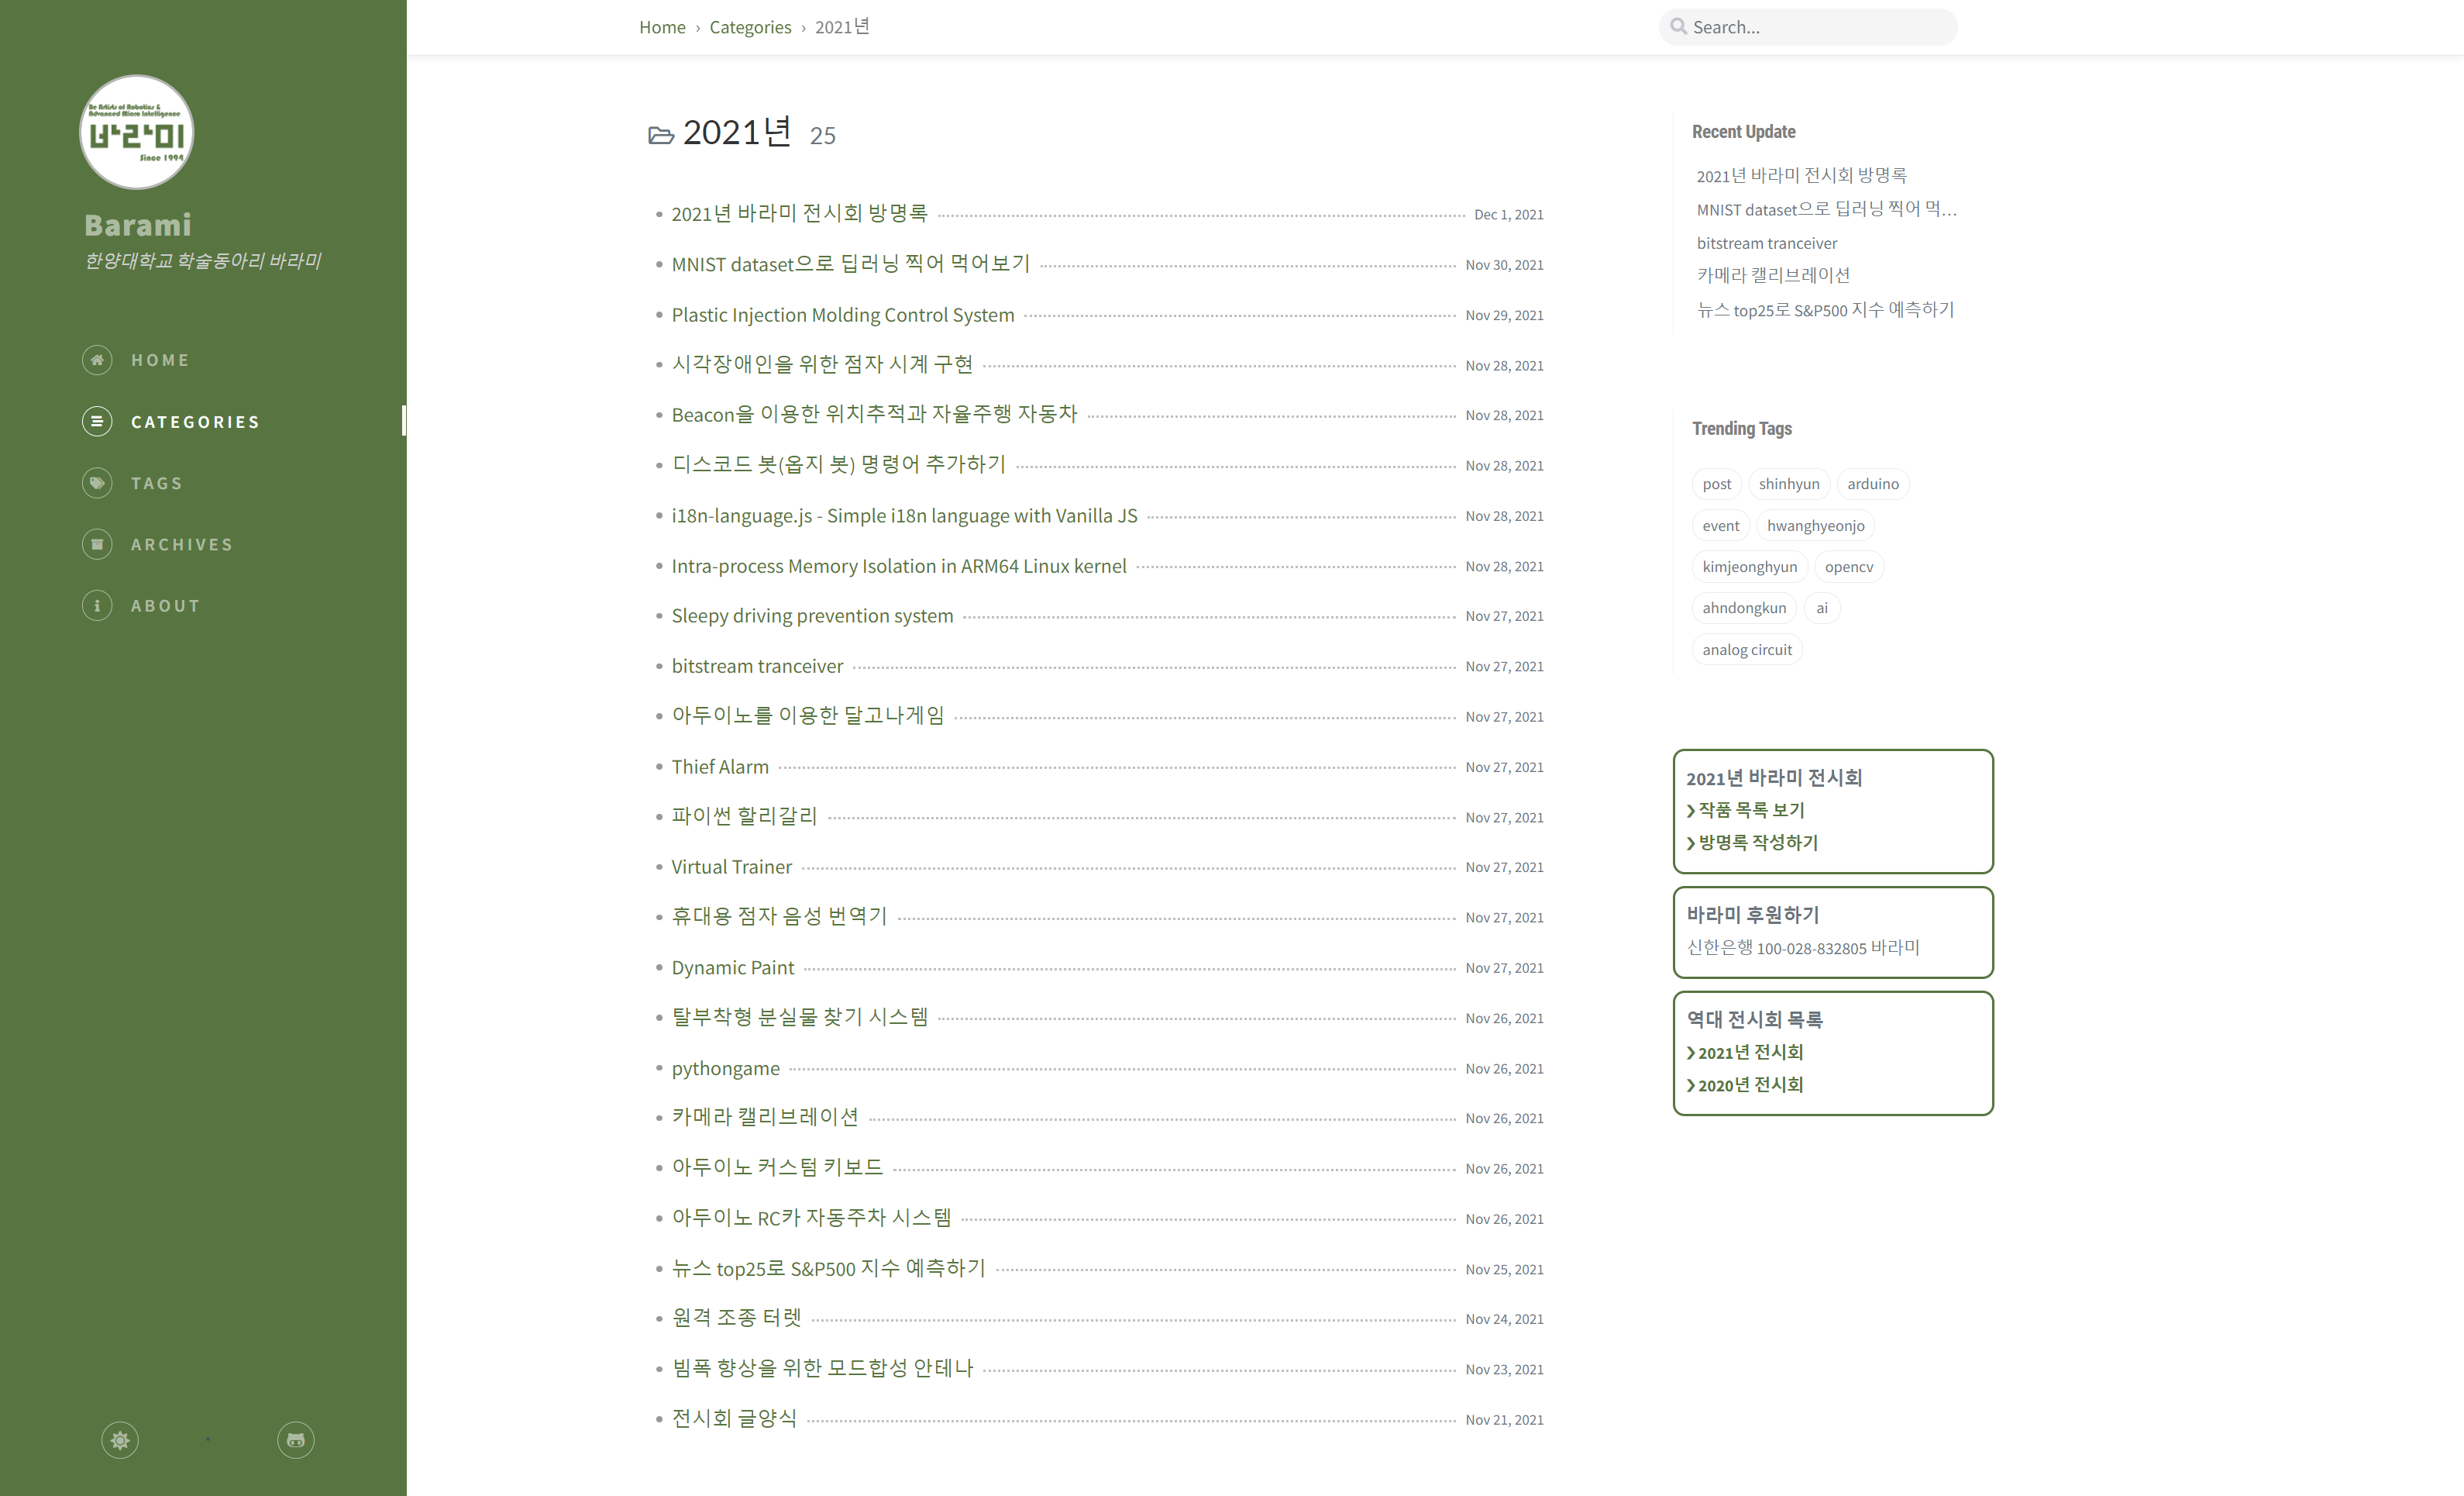2464x1496 pixels.
Task: Select the opencv trending tag
Action: coord(1848,567)
